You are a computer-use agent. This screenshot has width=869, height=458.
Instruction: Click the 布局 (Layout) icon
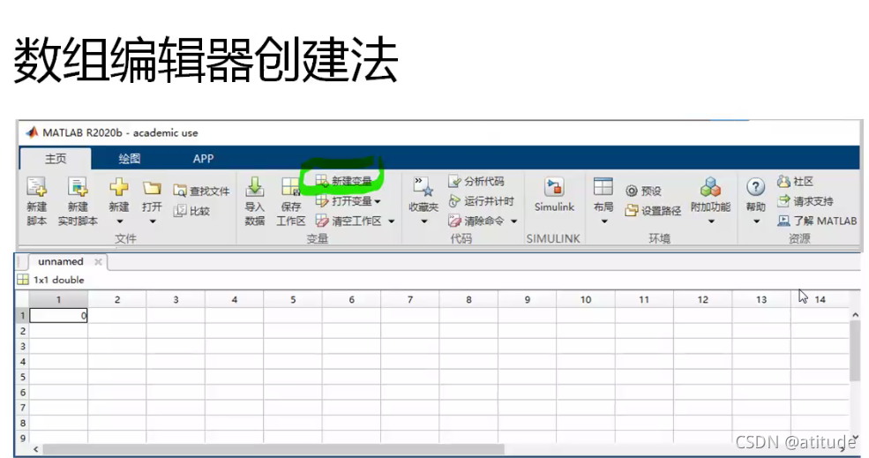603,187
